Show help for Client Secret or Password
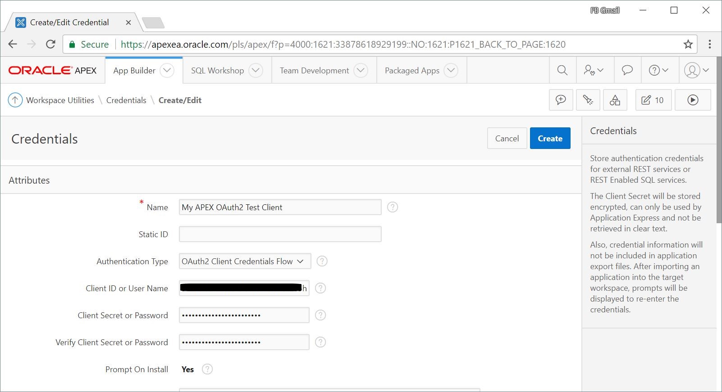Screen dimensions: 722x392 pyautogui.click(x=320, y=315)
